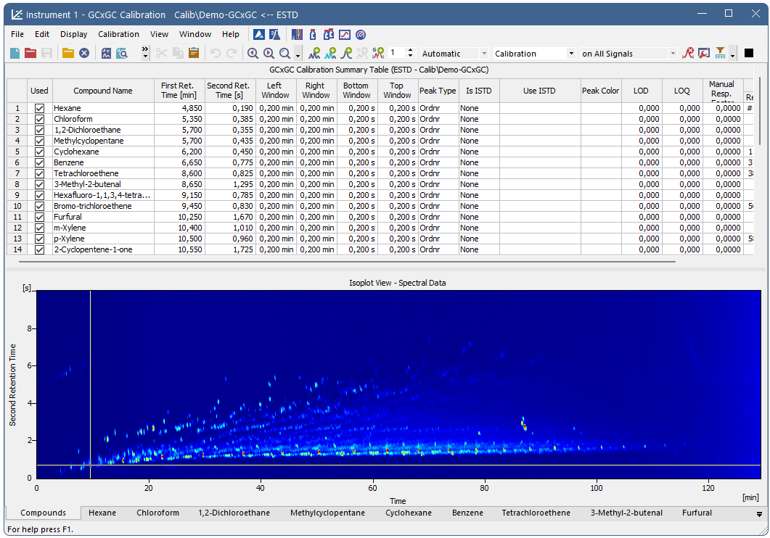Screen dimensions: 770x538
Task: Click the Peak Color cell for Furfural
Action: coord(601,218)
